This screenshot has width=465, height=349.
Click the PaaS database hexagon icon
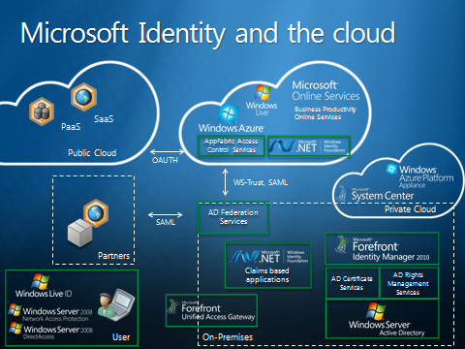tap(42, 111)
